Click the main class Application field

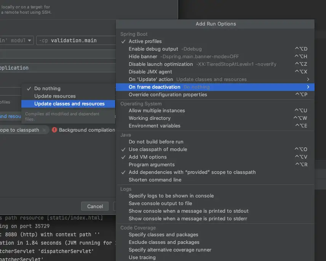pos(58,68)
